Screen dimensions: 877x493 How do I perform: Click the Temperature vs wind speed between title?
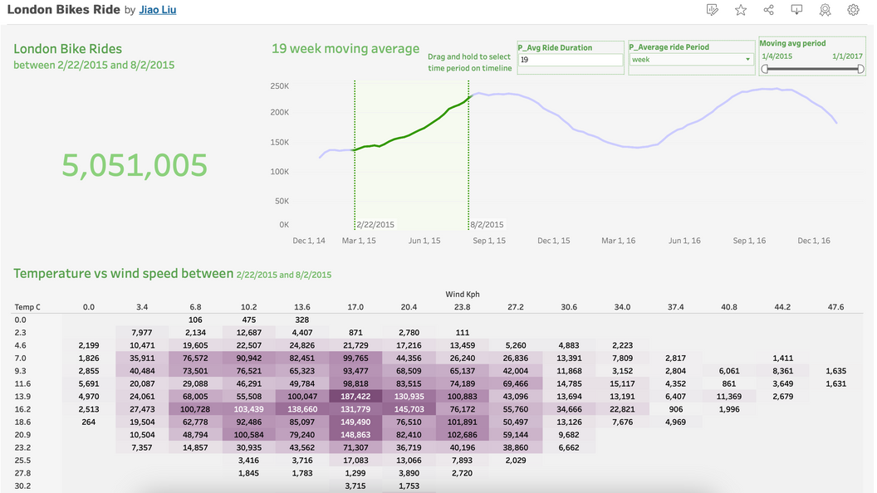click(124, 273)
